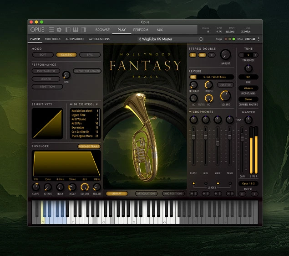This screenshot has height=256, width=289.
Task: Click the MAIN microphone pan knob
Action: (218, 120)
